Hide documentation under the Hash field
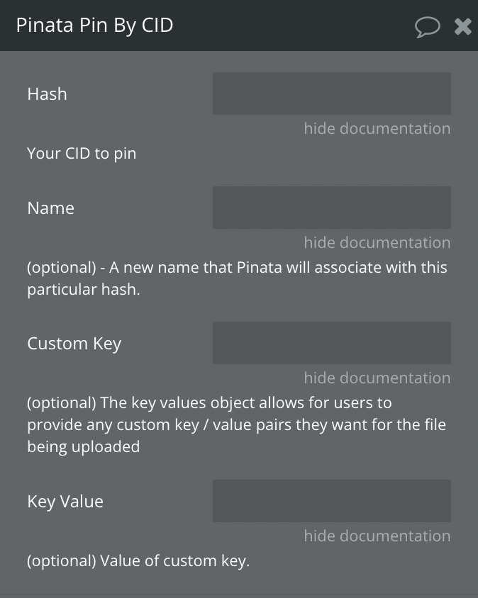Screen dimensions: 478x598 click(377, 128)
